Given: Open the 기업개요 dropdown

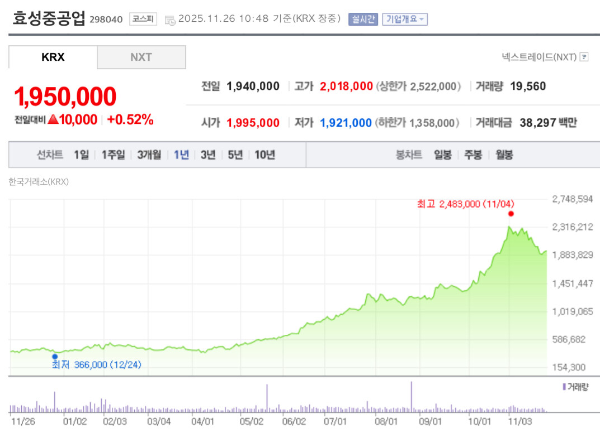Looking at the screenshot, I should coord(405,19).
